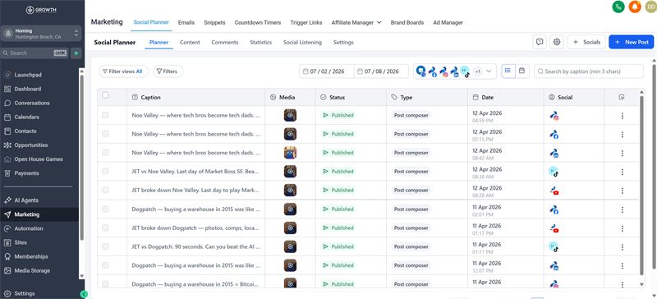Open three-dot menu for 04:59 PM post
Image resolution: width=657 pixels, height=299 pixels.
click(623, 116)
